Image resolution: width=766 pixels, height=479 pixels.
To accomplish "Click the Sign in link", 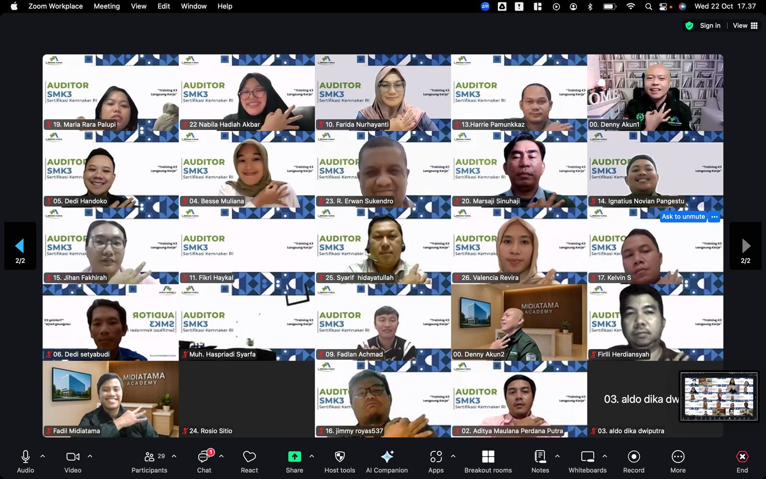I will click(x=710, y=26).
